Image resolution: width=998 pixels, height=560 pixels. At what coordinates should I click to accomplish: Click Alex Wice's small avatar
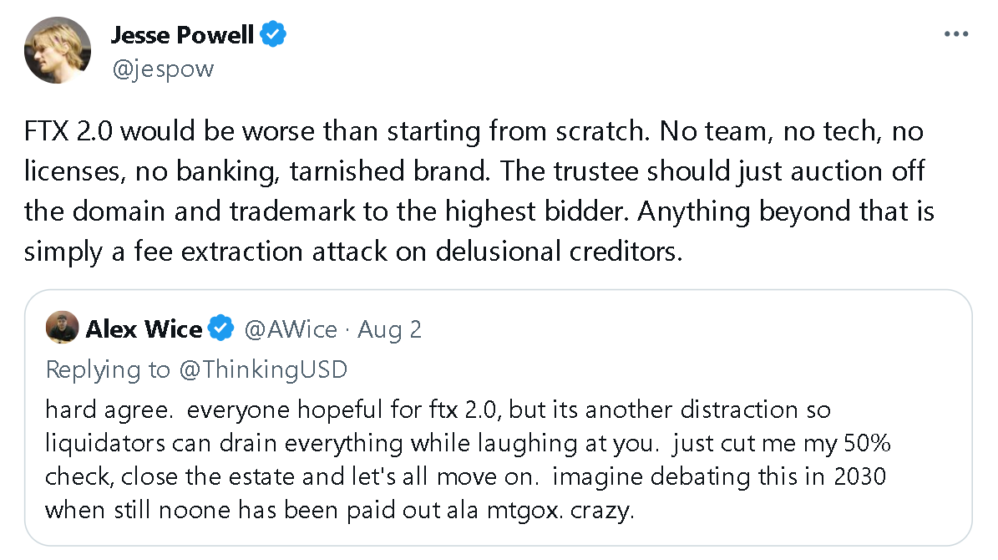[x=63, y=328]
